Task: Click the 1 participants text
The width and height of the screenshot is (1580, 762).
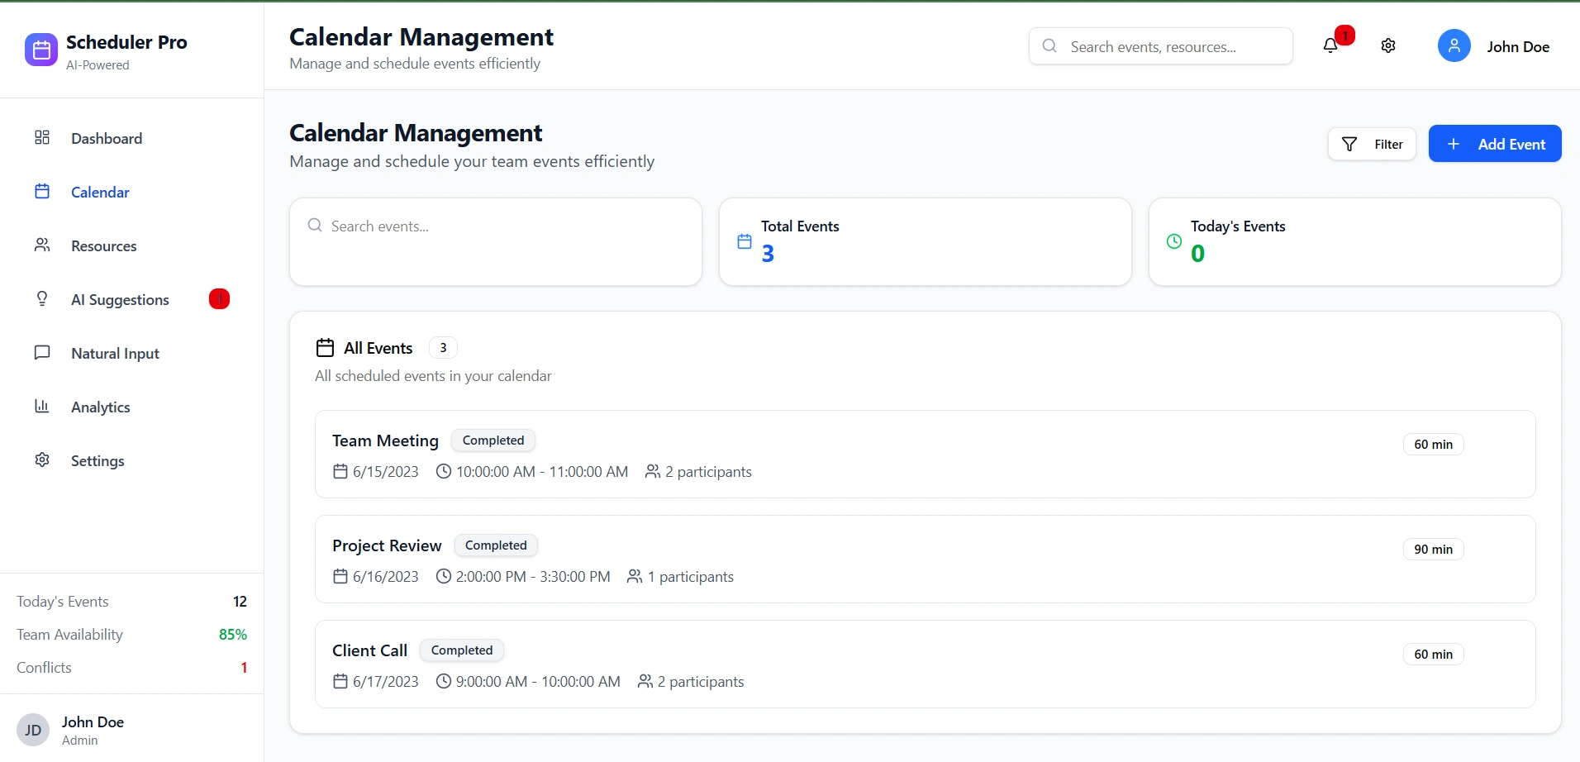Action: 691,577
